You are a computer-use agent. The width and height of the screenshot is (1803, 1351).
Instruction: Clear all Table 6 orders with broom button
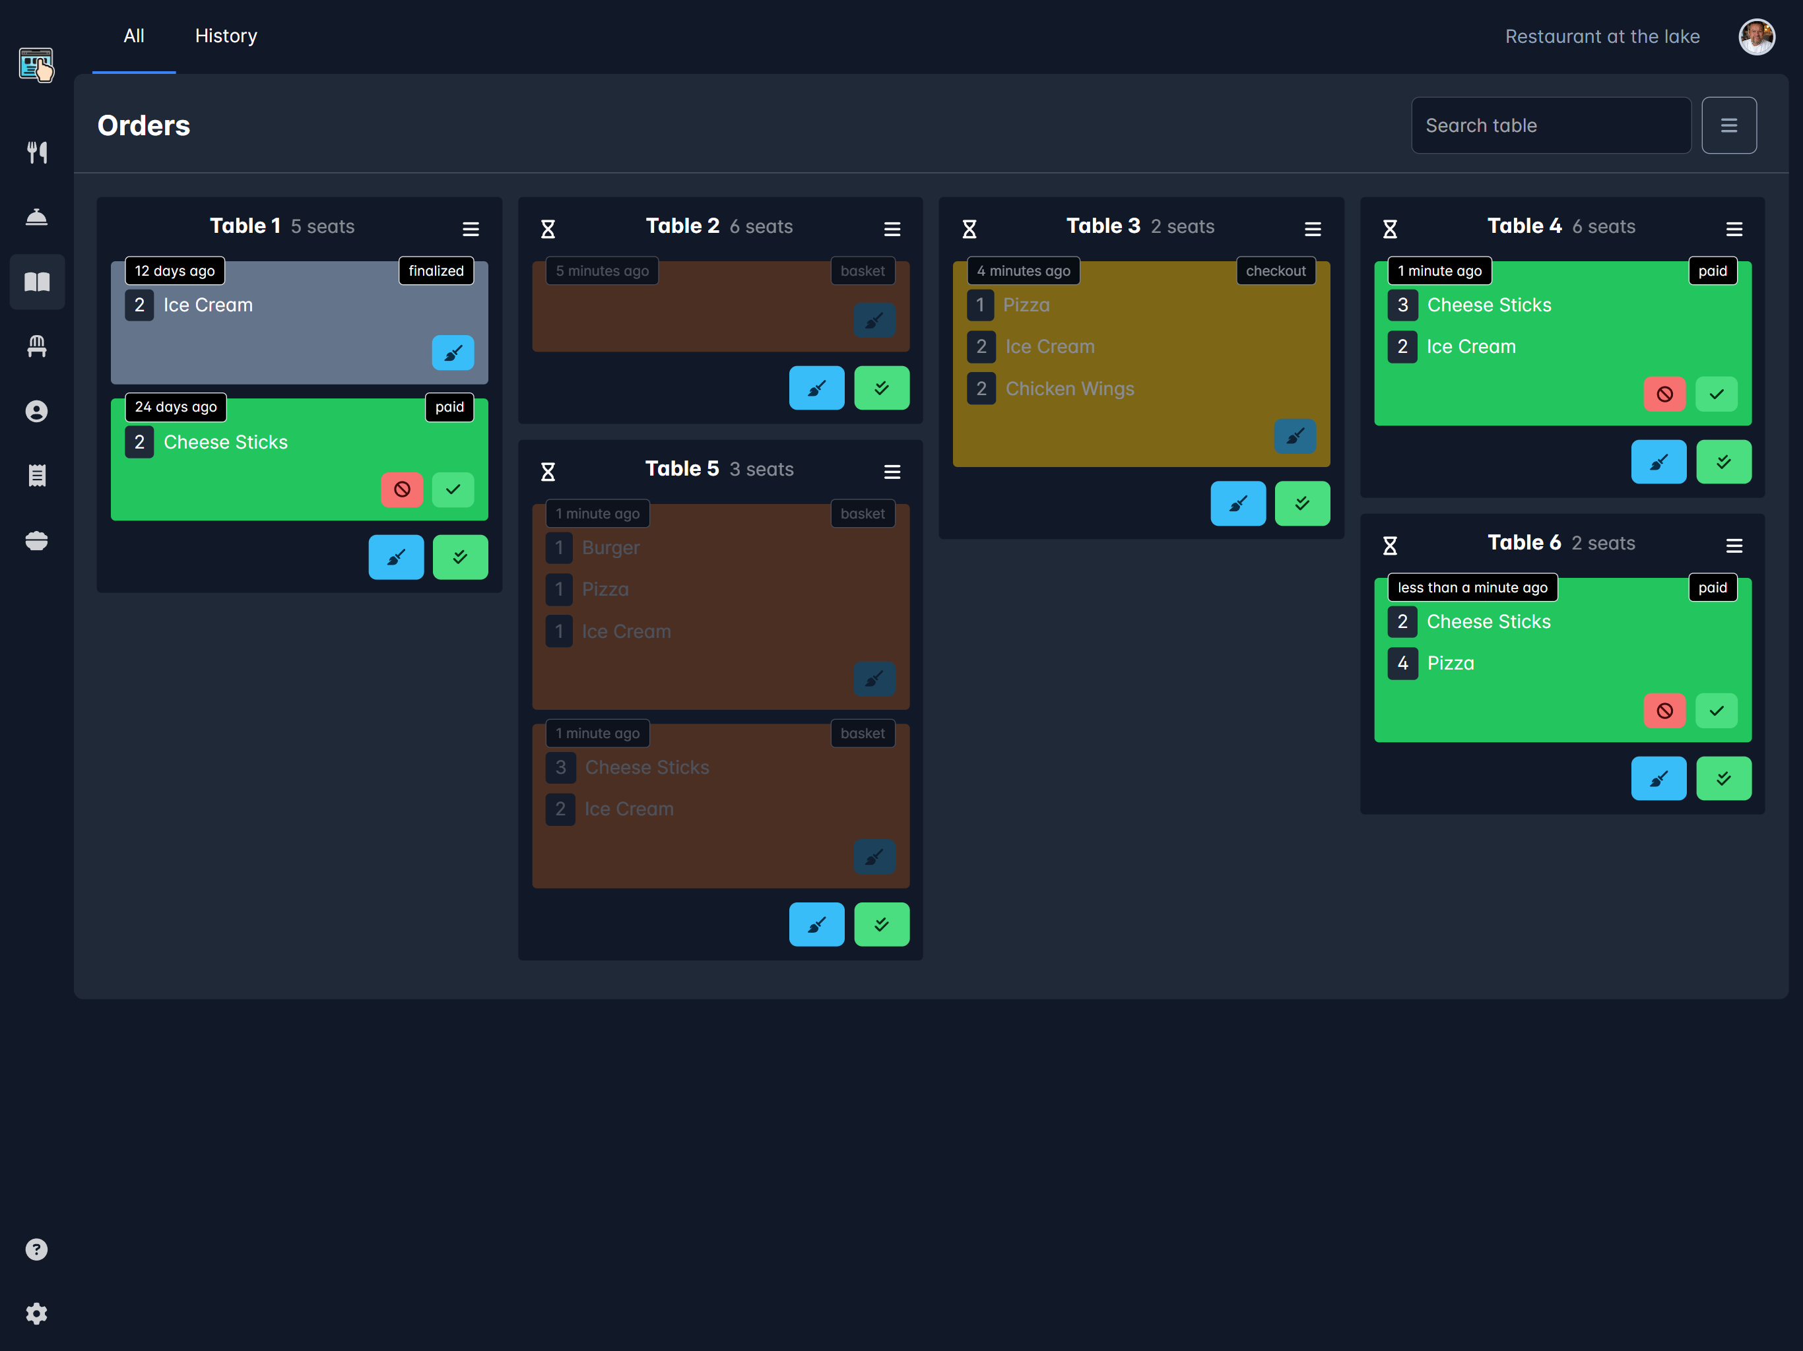coord(1658,779)
